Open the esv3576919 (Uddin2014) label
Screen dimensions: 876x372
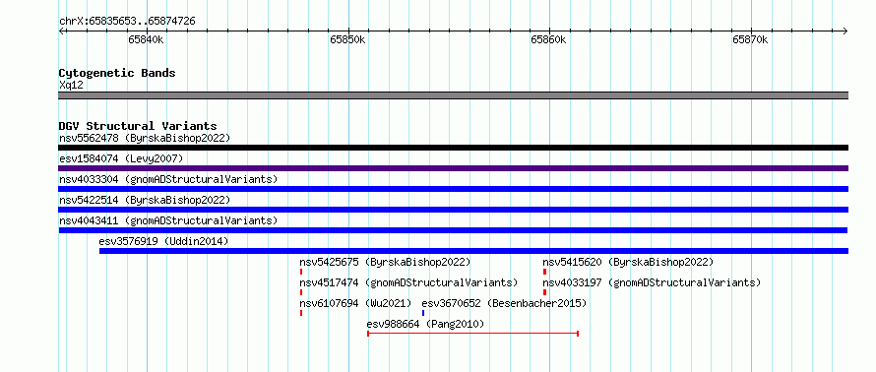tap(163, 241)
